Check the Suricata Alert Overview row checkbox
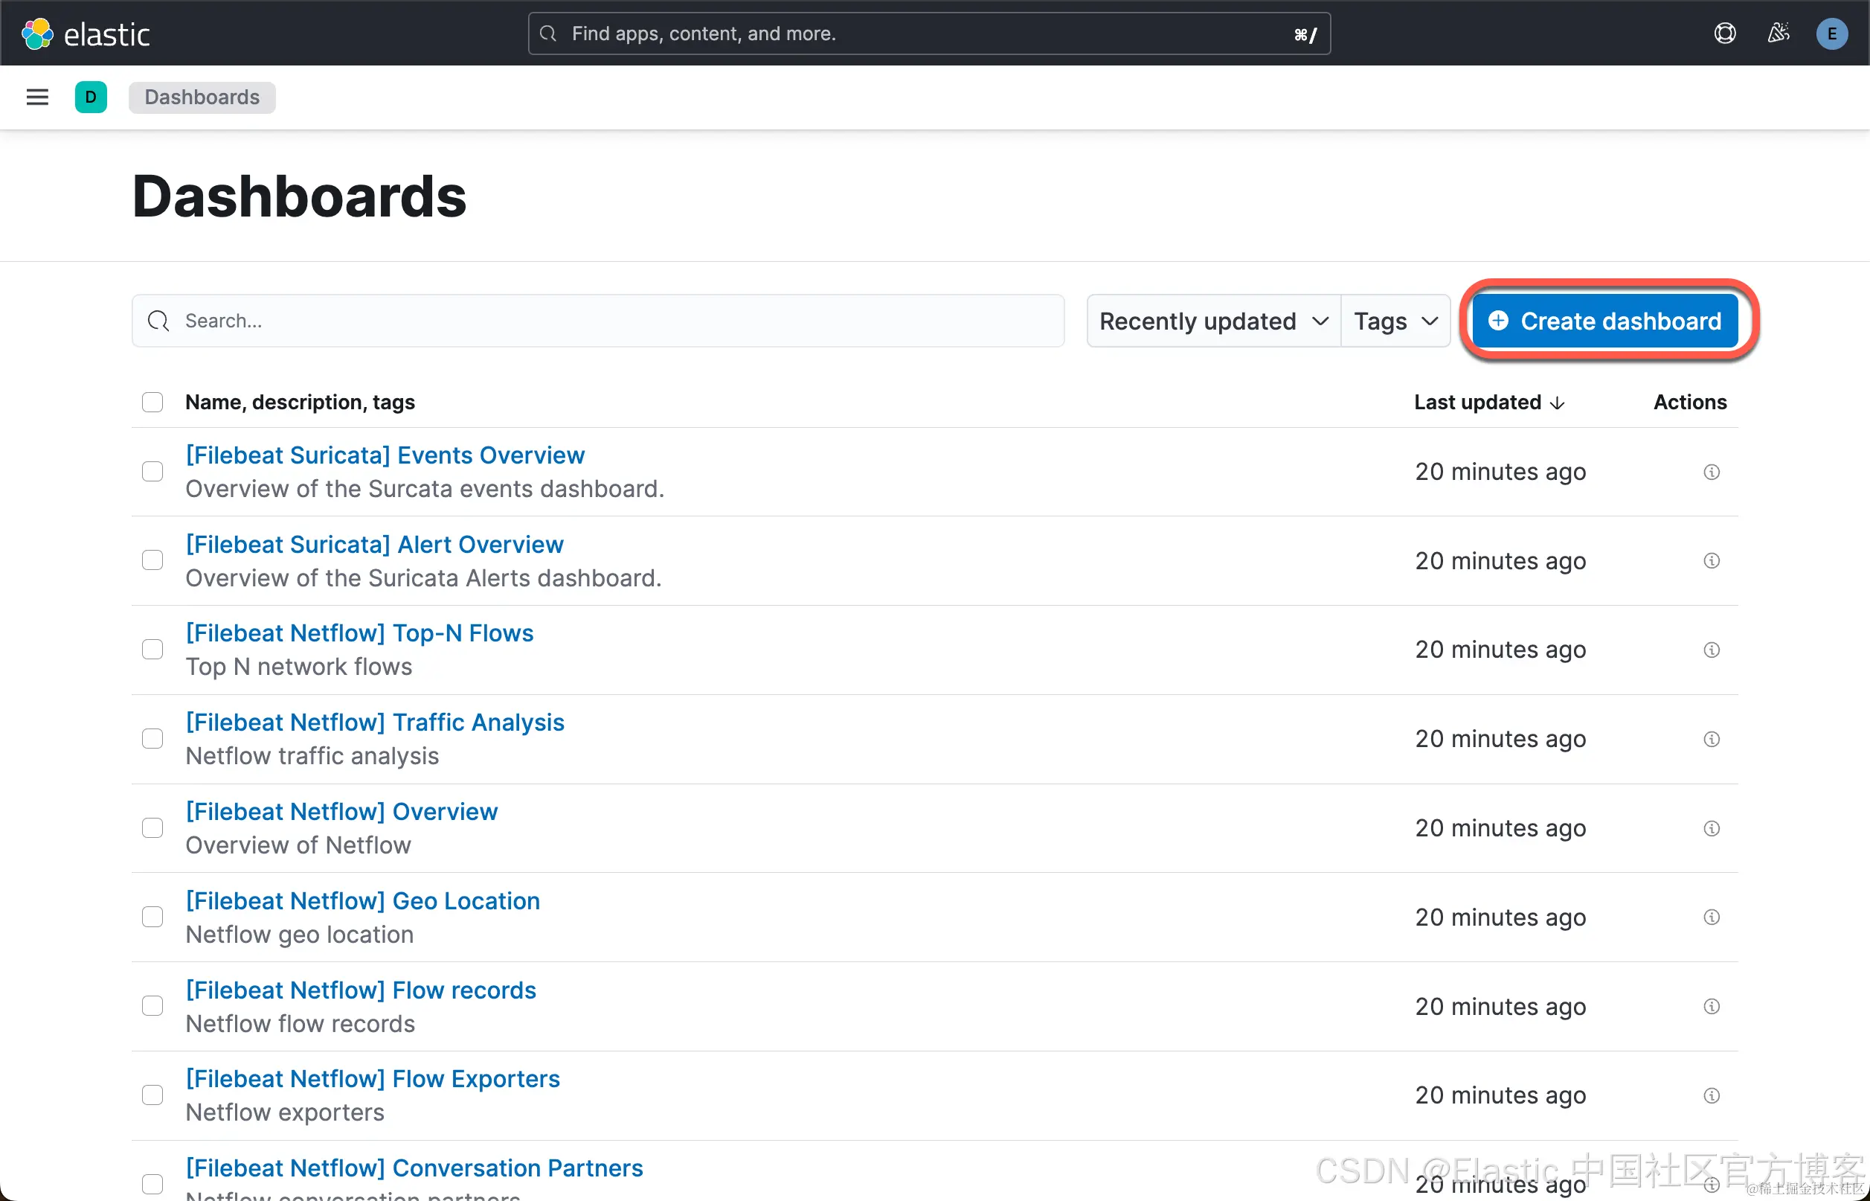The image size is (1870, 1201). (x=152, y=561)
